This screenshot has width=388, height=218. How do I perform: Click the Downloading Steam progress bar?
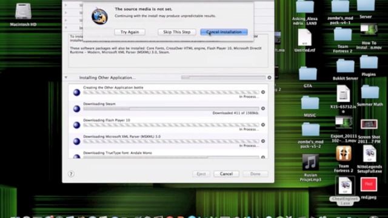pyautogui.click(x=171, y=108)
